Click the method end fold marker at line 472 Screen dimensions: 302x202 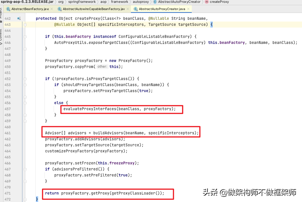pos(25,199)
